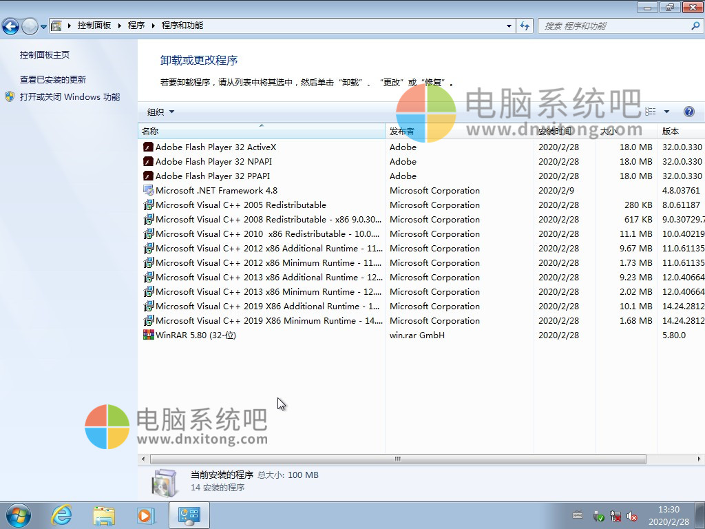The image size is (705, 529).
Task: Select the Microsoft .NET Framework 4.8 icon
Action: 149,190
